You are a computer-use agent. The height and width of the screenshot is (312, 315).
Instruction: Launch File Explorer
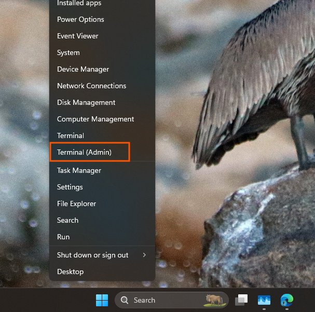click(x=102, y=204)
